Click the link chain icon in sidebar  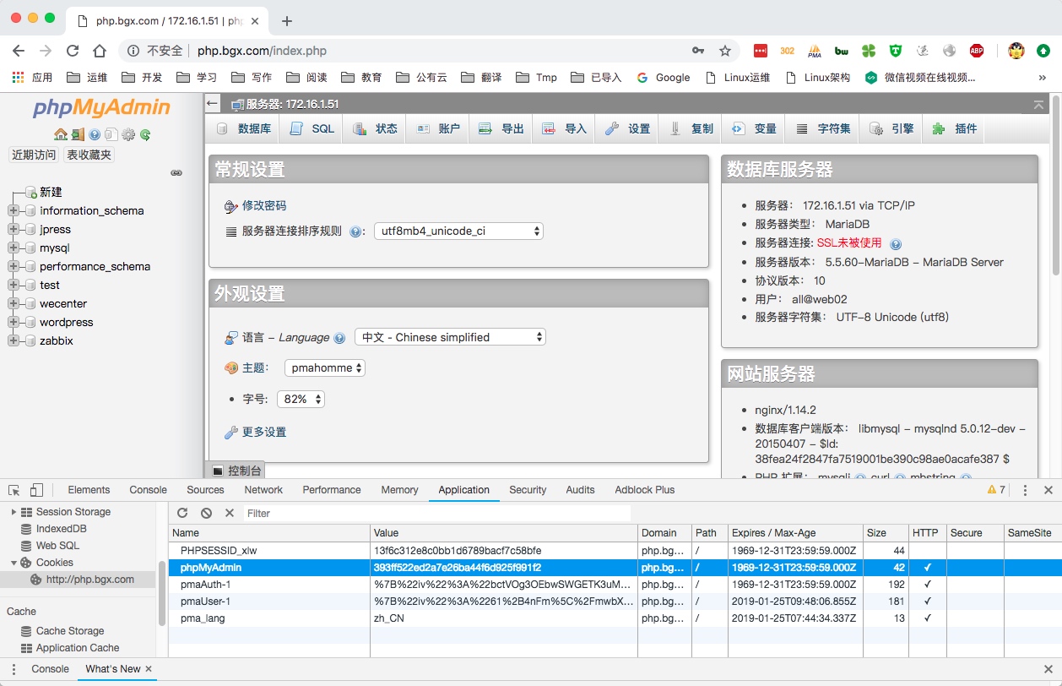[x=176, y=172]
